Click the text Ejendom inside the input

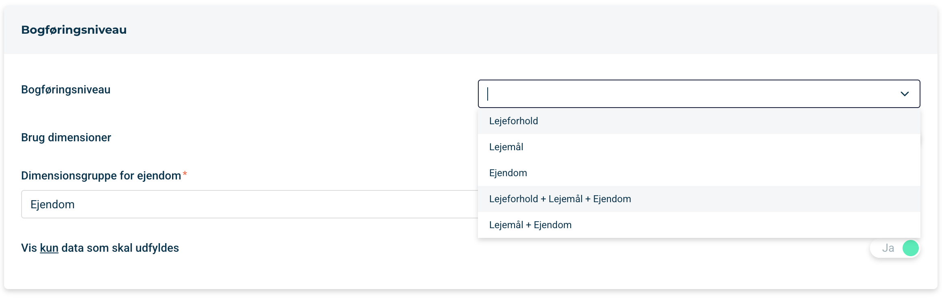(52, 204)
